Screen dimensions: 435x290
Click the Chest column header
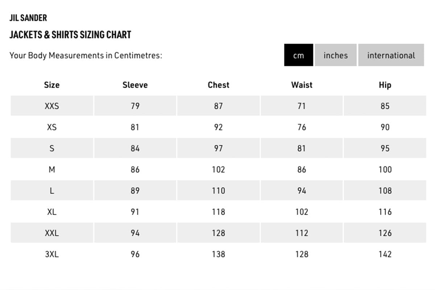pos(218,85)
